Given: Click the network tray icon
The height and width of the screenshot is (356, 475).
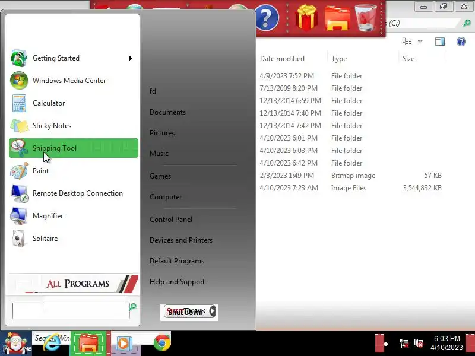Looking at the screenshot, I should pos(404,344).
